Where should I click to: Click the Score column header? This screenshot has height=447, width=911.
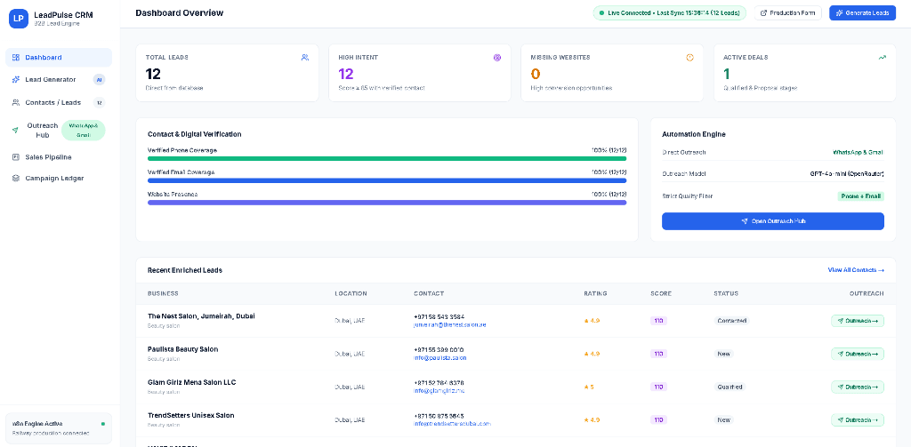(x=661, y=294)
